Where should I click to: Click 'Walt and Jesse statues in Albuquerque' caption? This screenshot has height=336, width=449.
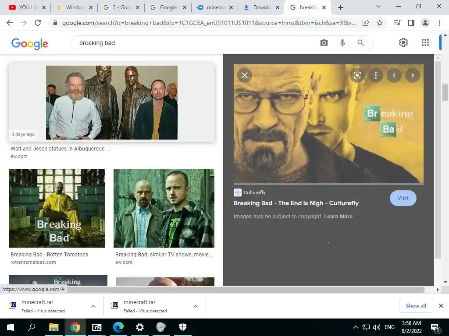tap(61, 149)
